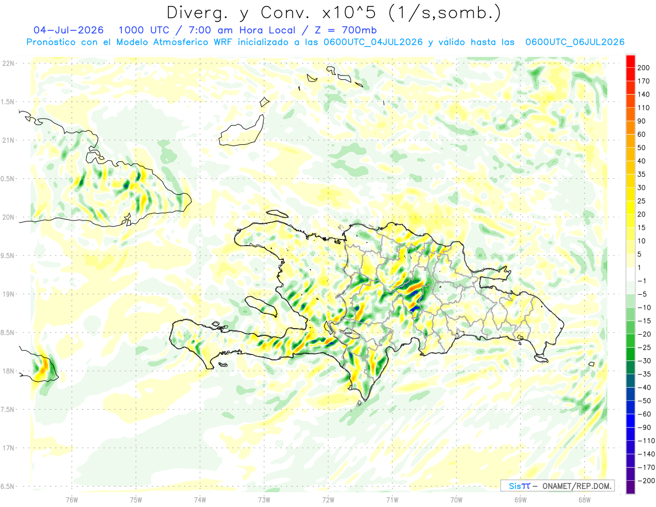Click the '21N' latitude label

click(x=8, y=140)
